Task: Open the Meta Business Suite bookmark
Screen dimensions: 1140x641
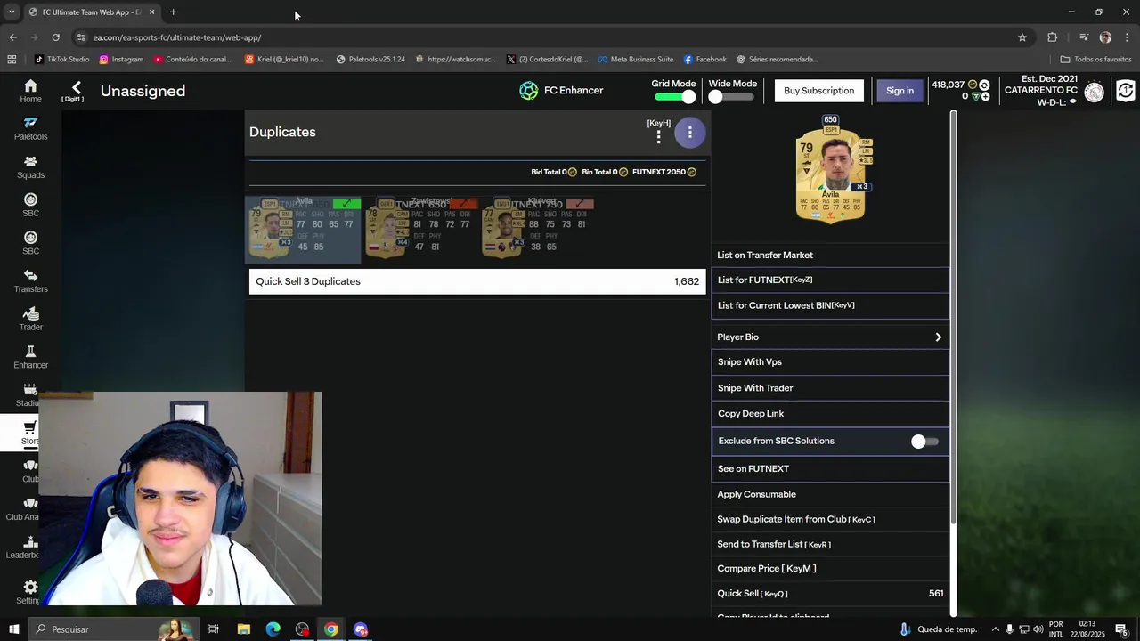Action: click(x=635, y=60)
